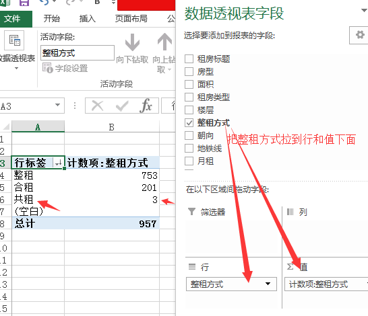This screenshot has height=316, width=368.
Task: Switch to the 页面布局 ribbon tab
Action: pos(131,19)
